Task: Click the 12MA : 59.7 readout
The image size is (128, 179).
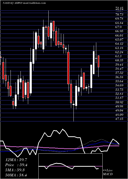Action: tap(16, 160)
